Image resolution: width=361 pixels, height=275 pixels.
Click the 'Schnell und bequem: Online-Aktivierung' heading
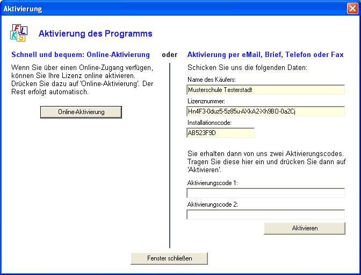coord(81,55)
